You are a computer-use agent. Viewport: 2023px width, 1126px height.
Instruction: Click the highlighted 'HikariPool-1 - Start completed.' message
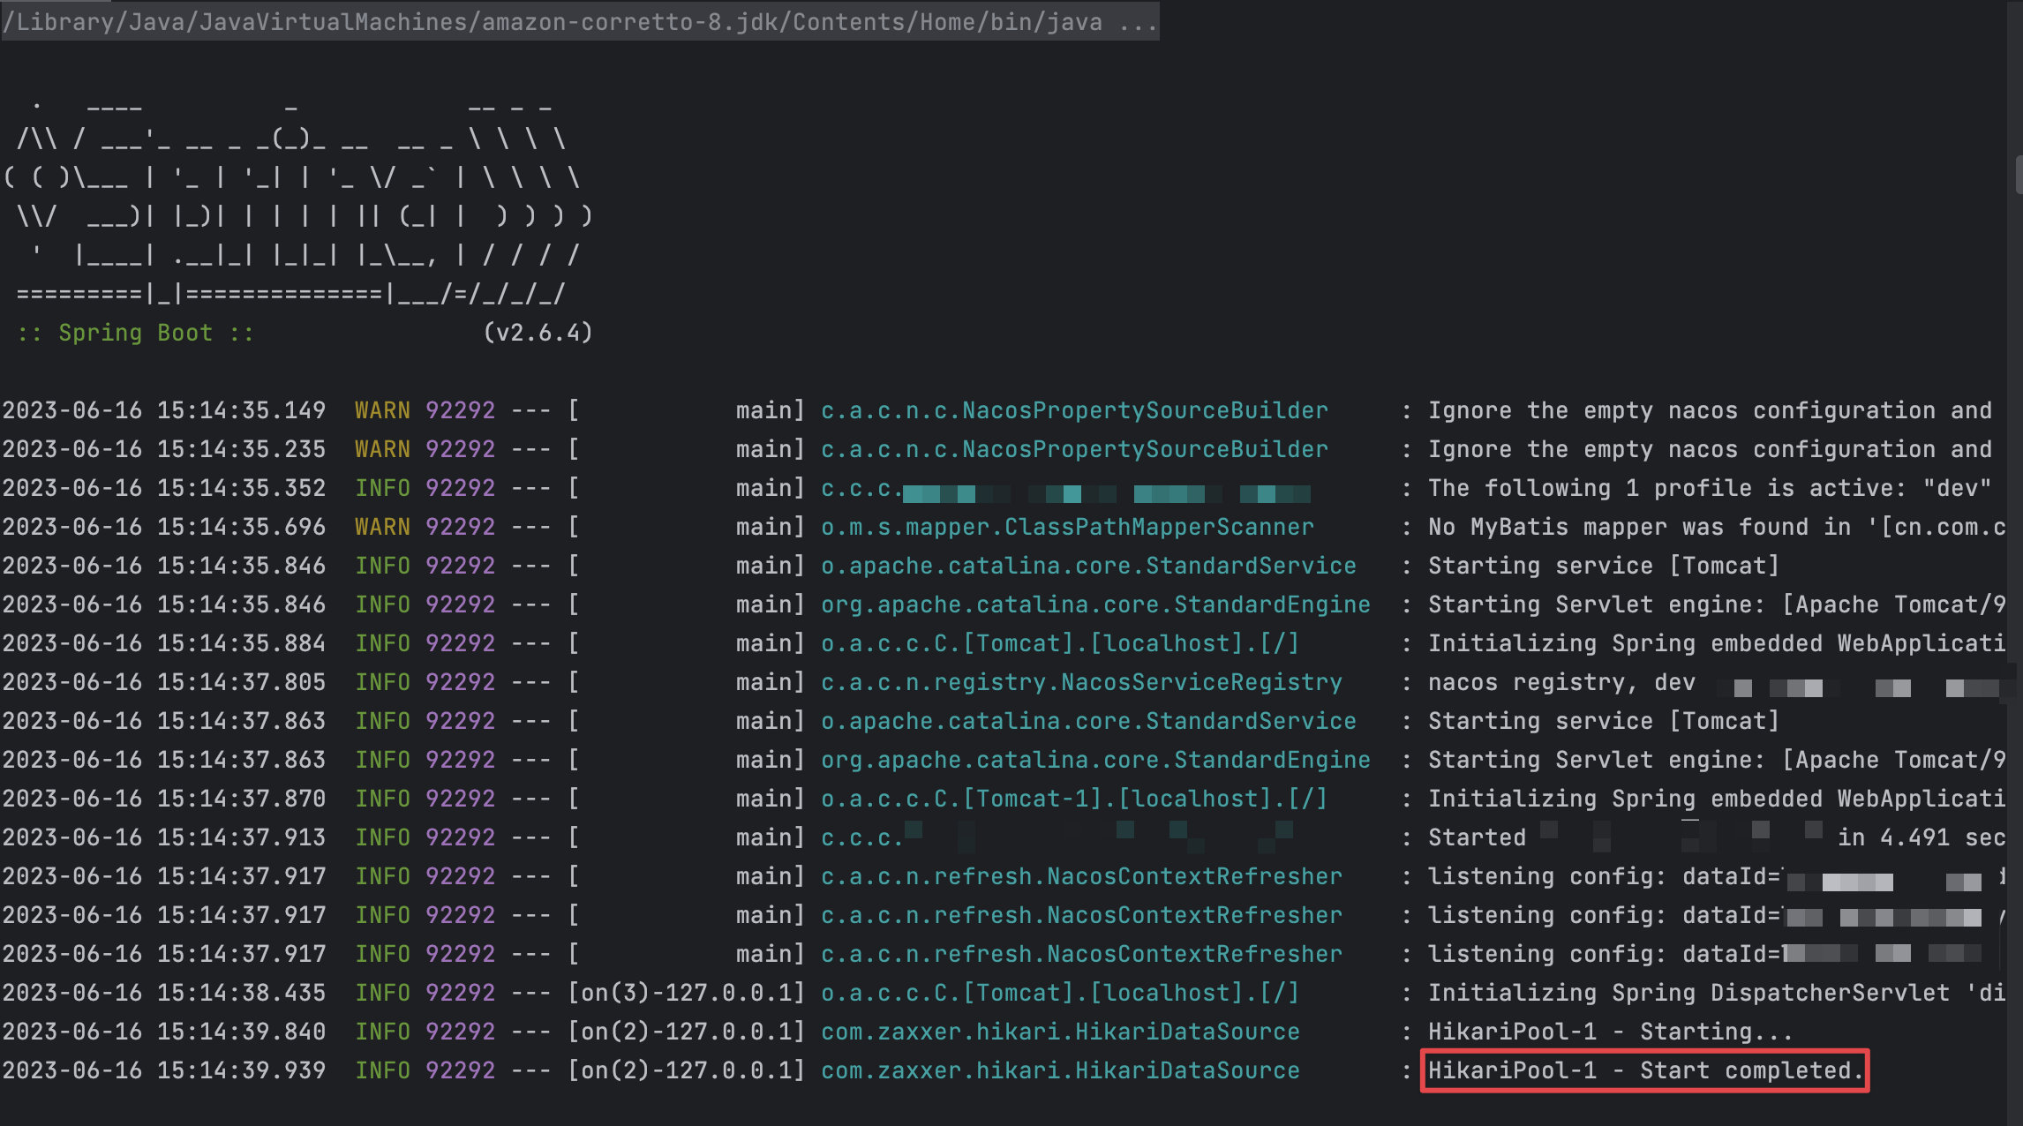click(x=1644, y=1070)
